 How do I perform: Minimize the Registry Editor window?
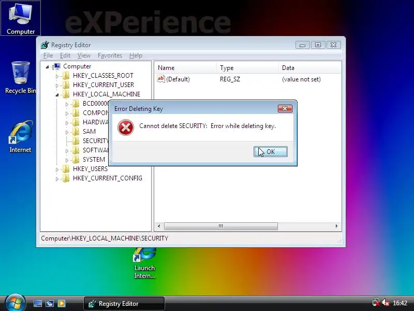(x=303, y=45)
